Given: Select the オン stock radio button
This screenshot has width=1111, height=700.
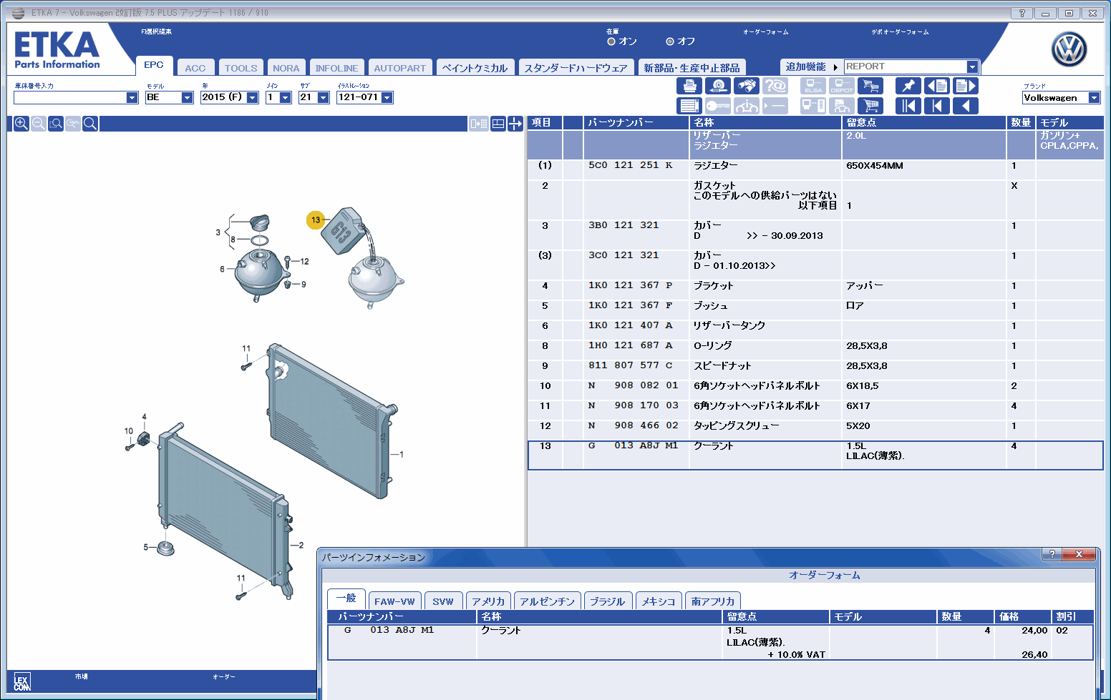Looking at the screenshot, I should click(611, 41).
